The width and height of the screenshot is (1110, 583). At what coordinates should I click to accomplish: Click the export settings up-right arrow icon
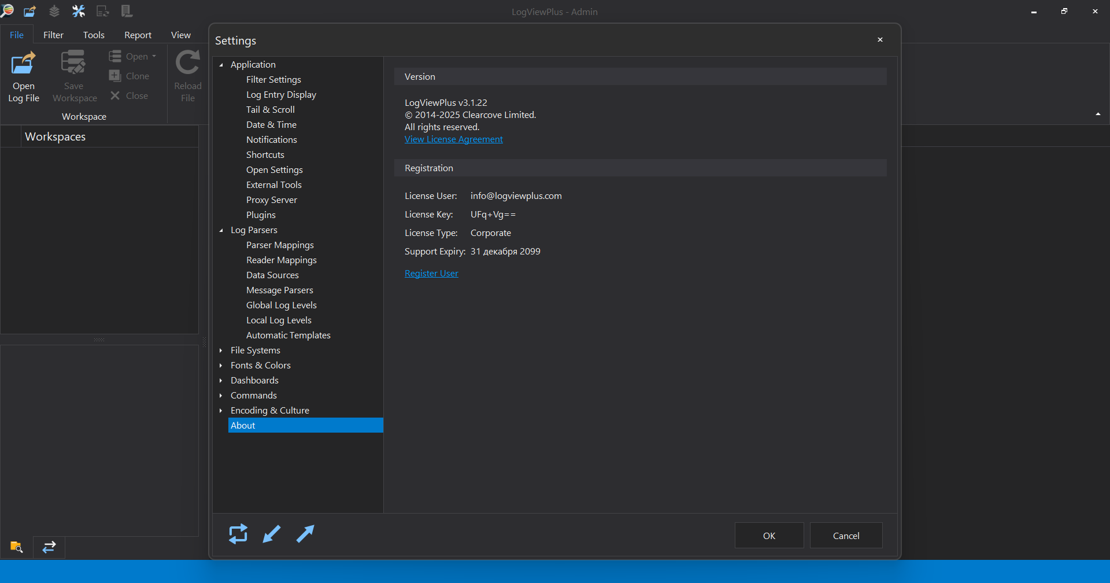pyautogui.click(x=305, y=534)
